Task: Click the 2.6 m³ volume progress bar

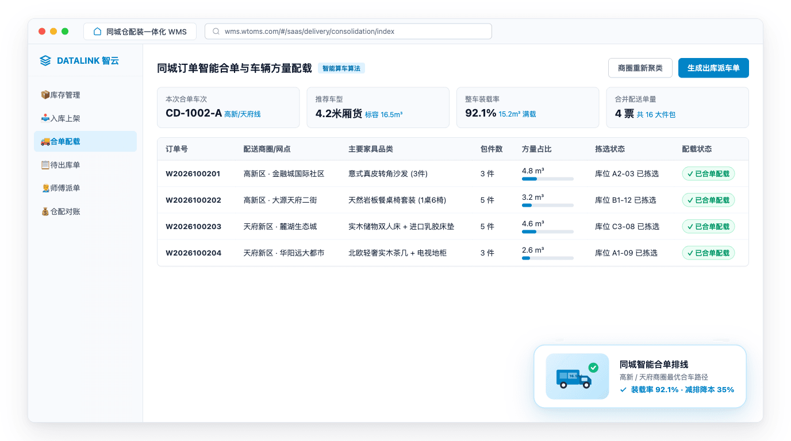Action: click(548, 258)
